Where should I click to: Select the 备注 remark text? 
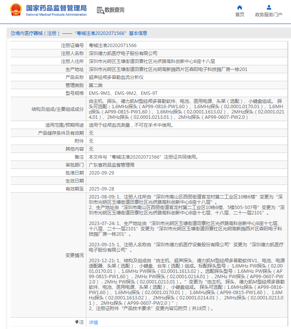[x=143, y=157]
